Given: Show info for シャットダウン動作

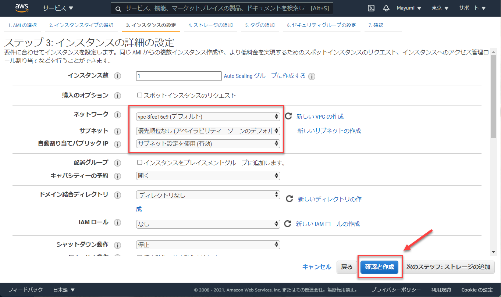Looking at the screenshot, I should tap(117, 245).
